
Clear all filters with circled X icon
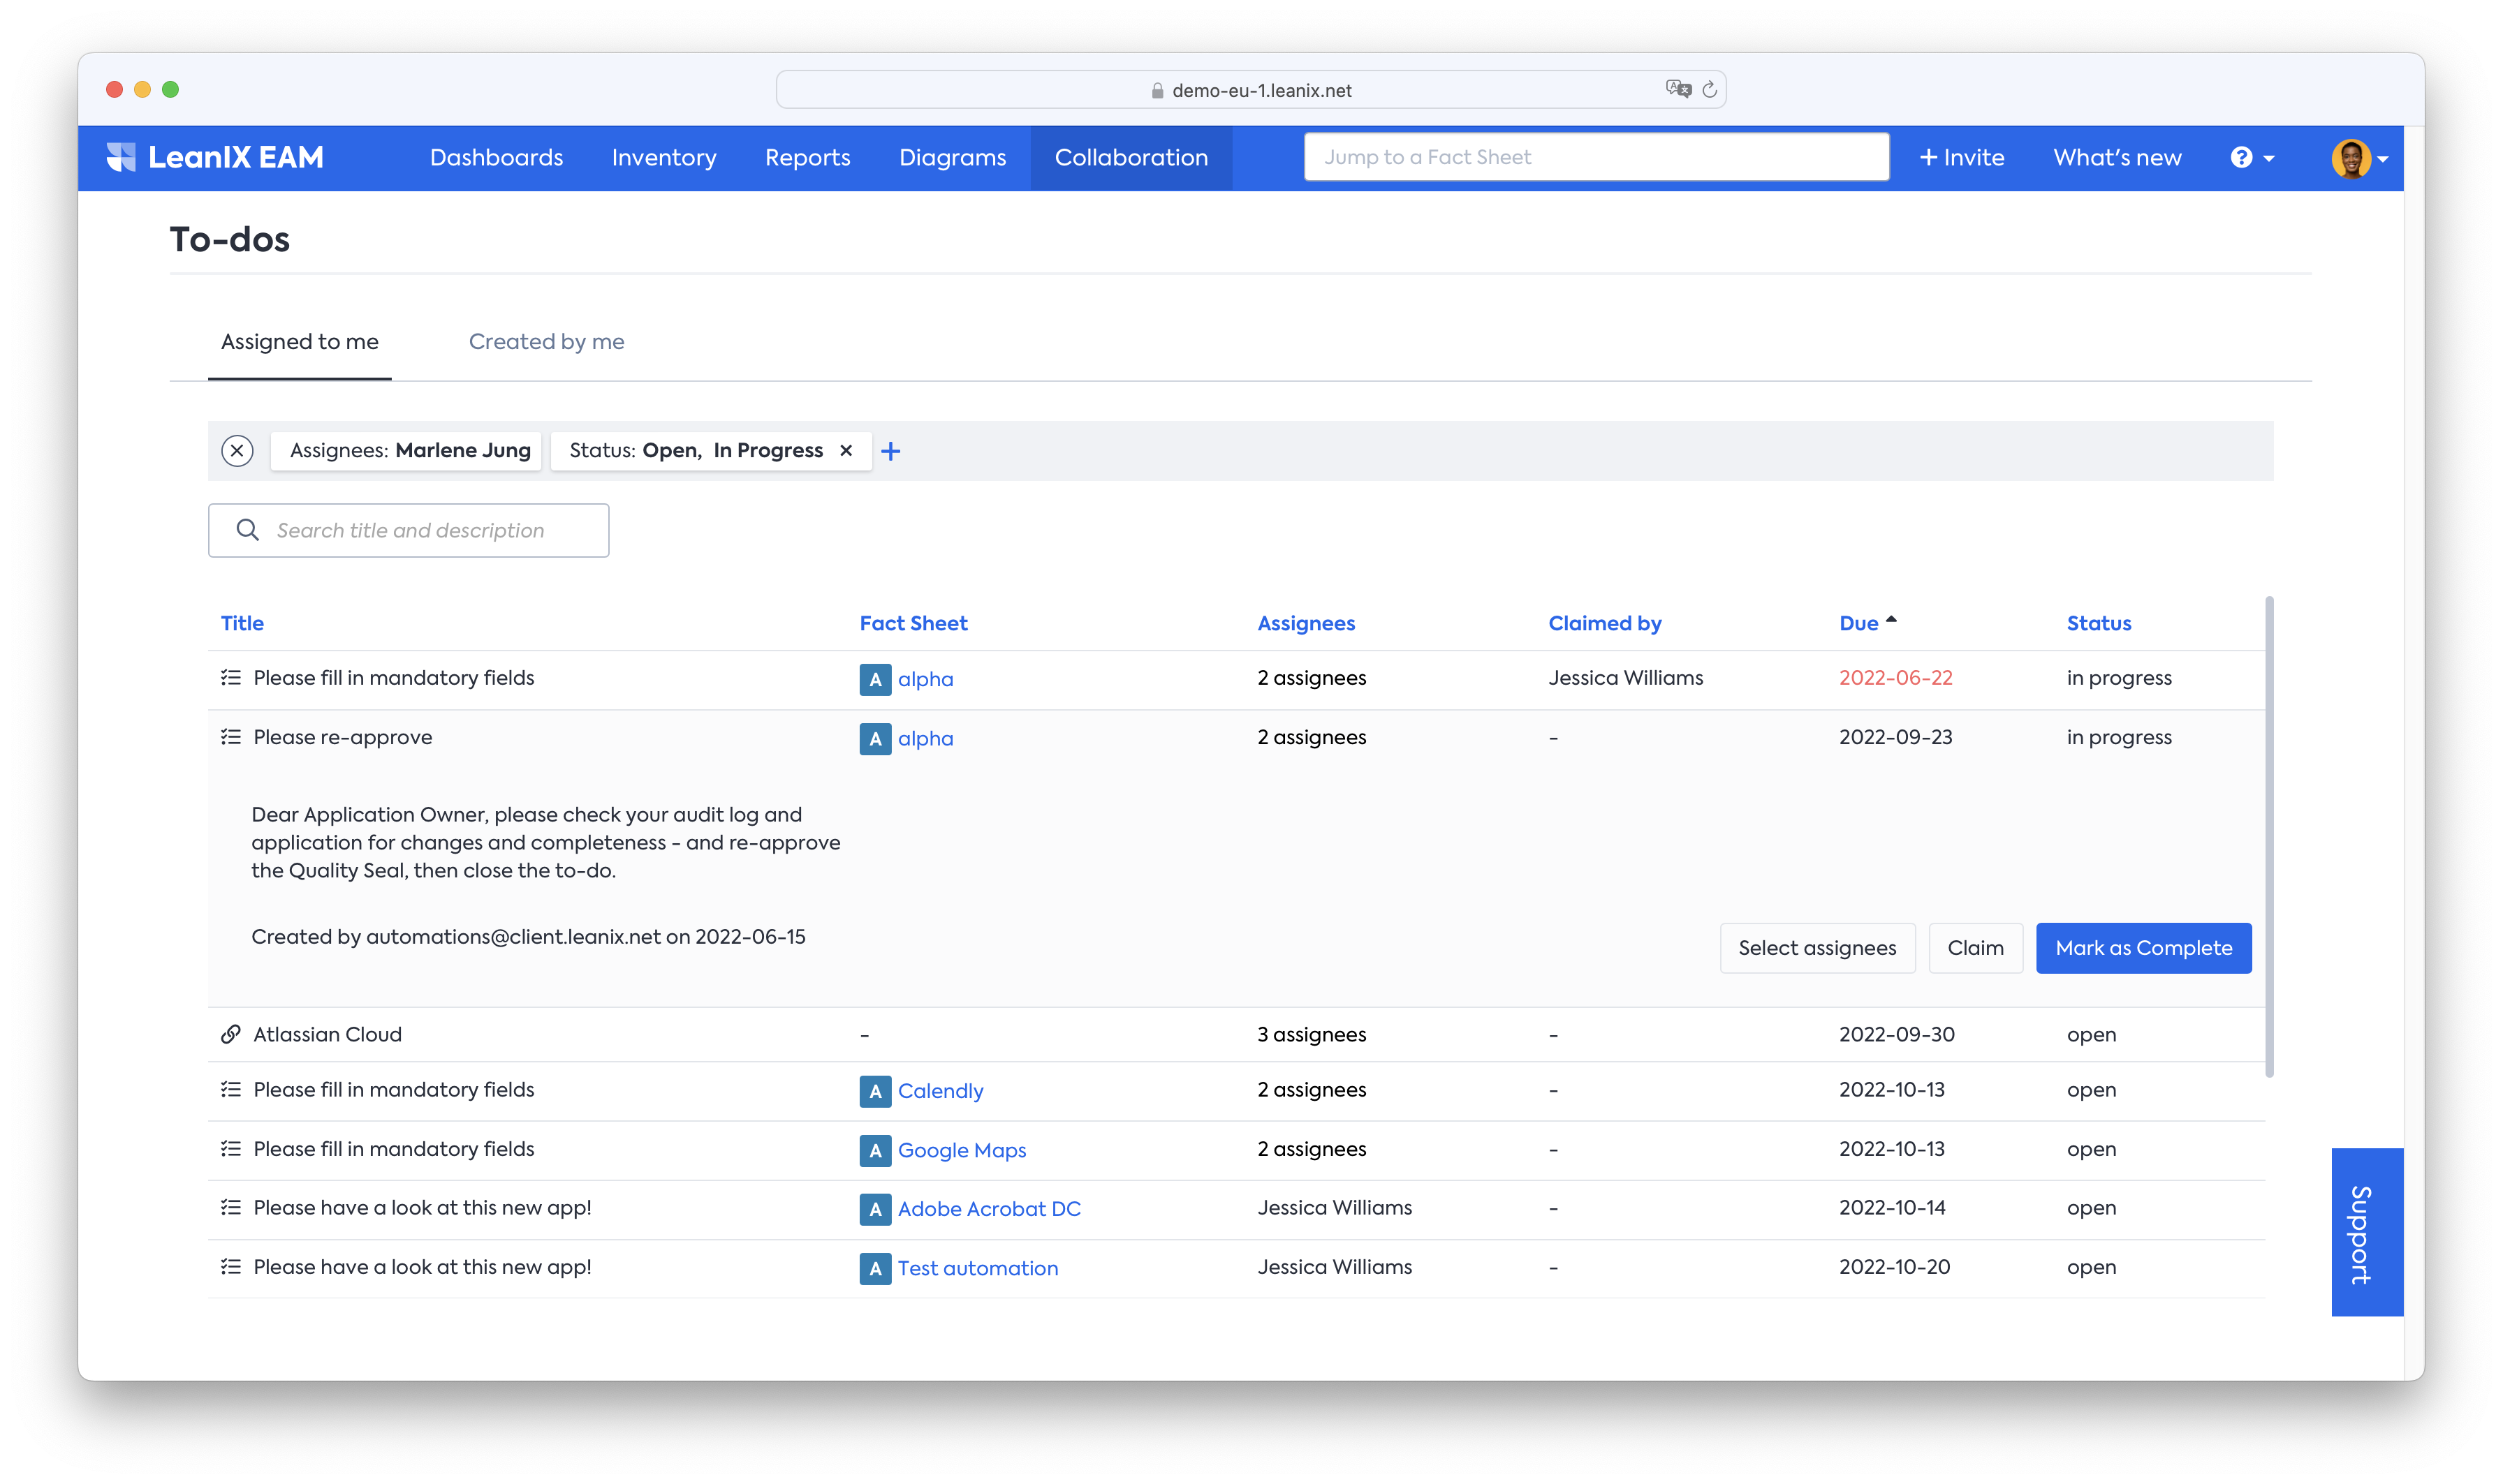237,451
